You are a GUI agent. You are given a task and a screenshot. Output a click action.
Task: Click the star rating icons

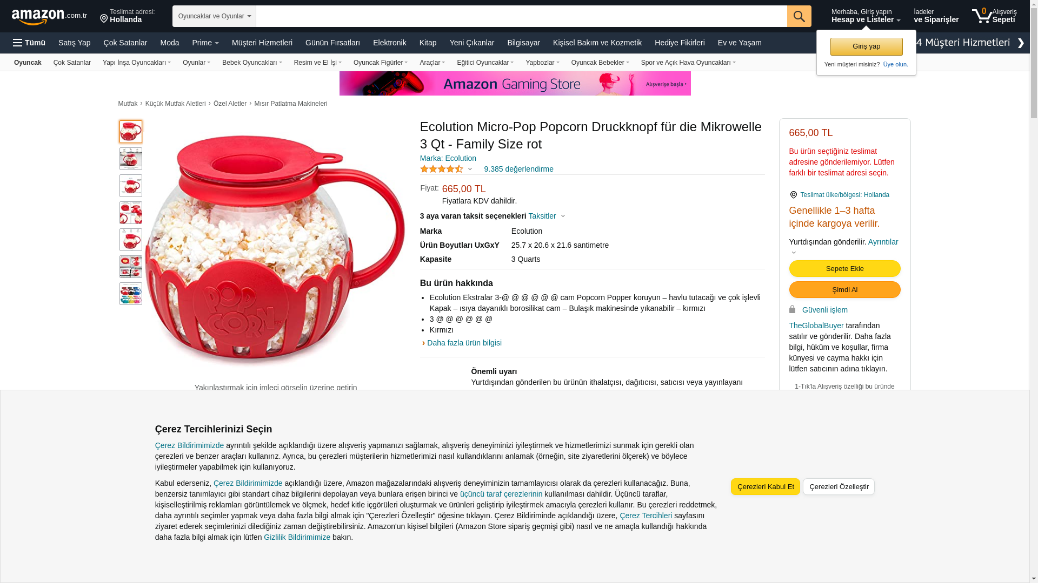tap(442, 169)
